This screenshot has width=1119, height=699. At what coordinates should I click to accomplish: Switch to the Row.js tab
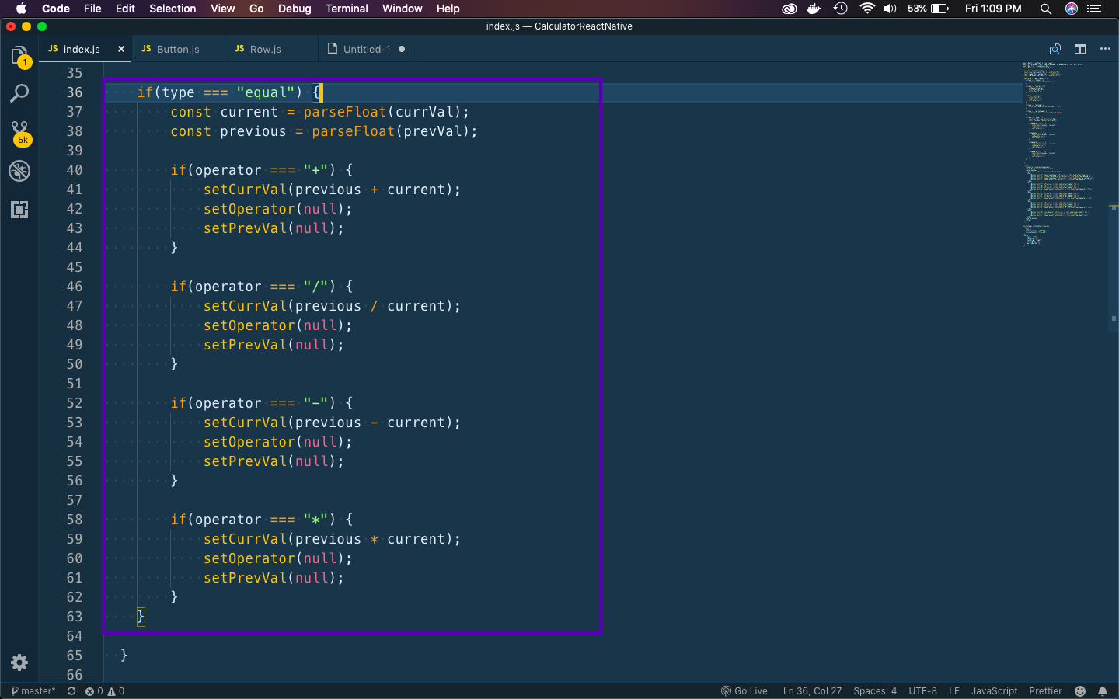266,49
